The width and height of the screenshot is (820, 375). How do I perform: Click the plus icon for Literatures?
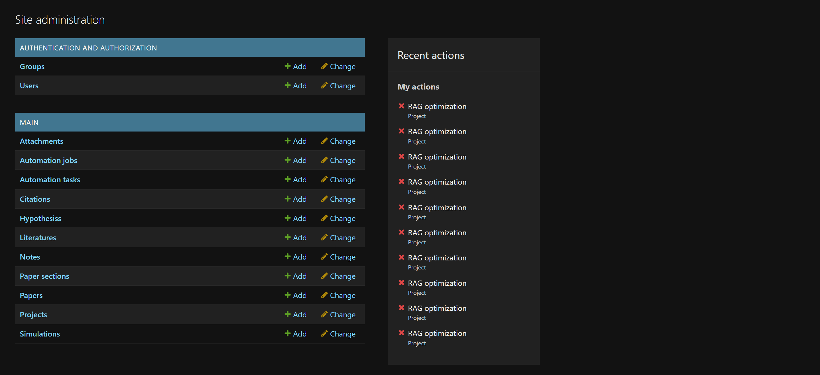287,237
